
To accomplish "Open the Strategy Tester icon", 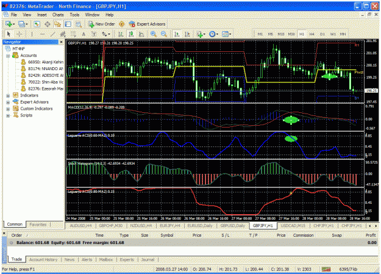I will (79, 24).
